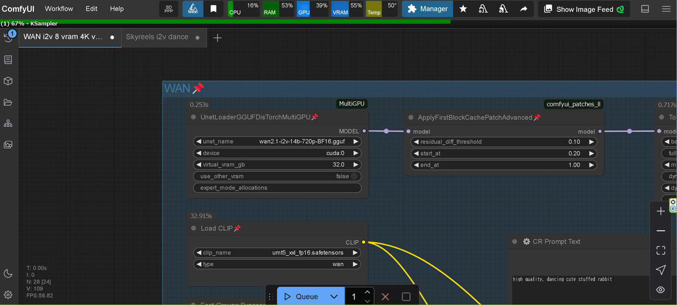The image size is (677, 305).
Task: Cancel current run with red X
Action: 385,297
